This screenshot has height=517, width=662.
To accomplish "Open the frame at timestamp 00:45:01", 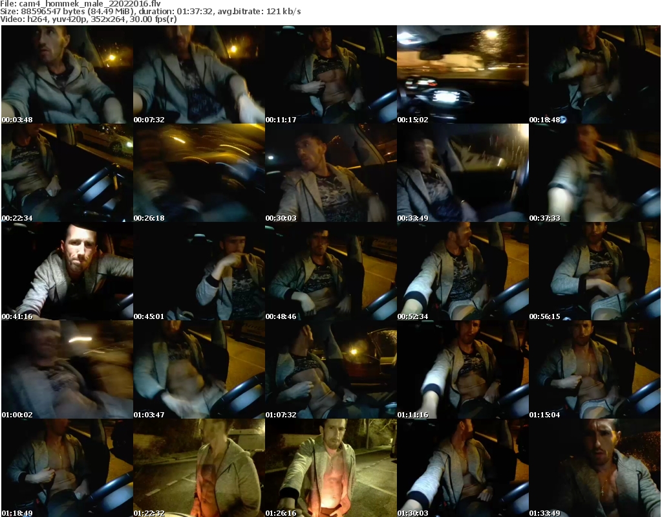I will (199, 271).
